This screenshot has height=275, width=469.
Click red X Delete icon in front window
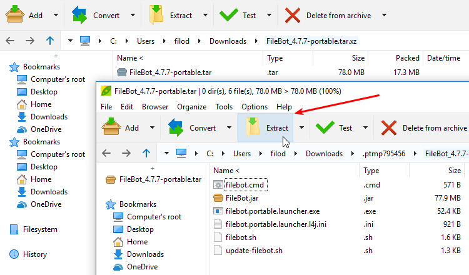389,128
